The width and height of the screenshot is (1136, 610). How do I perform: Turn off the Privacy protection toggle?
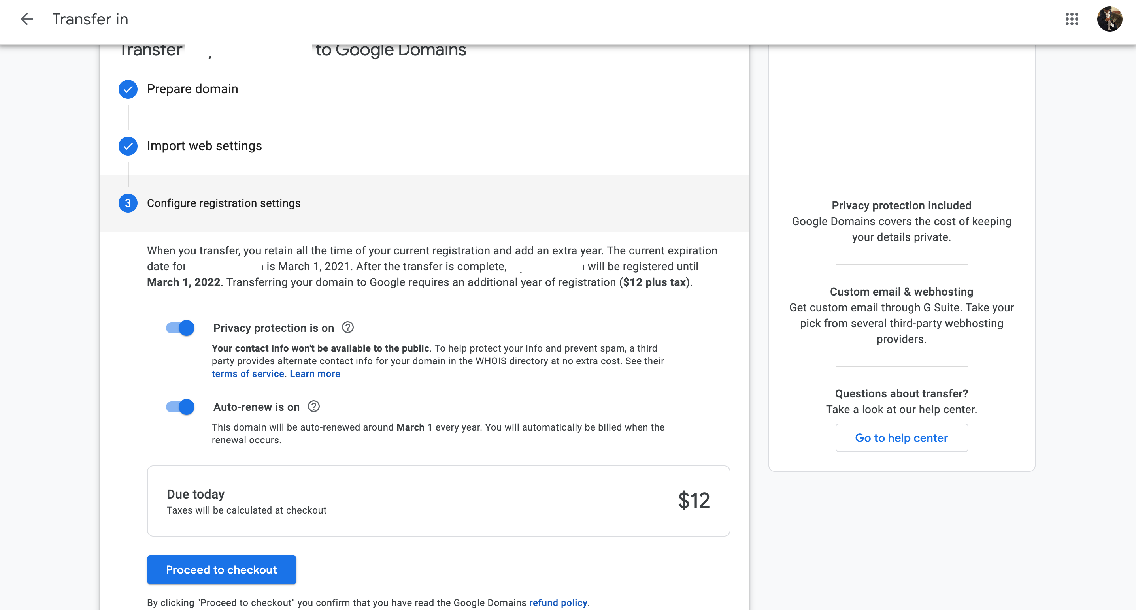[x=180, y=328]
